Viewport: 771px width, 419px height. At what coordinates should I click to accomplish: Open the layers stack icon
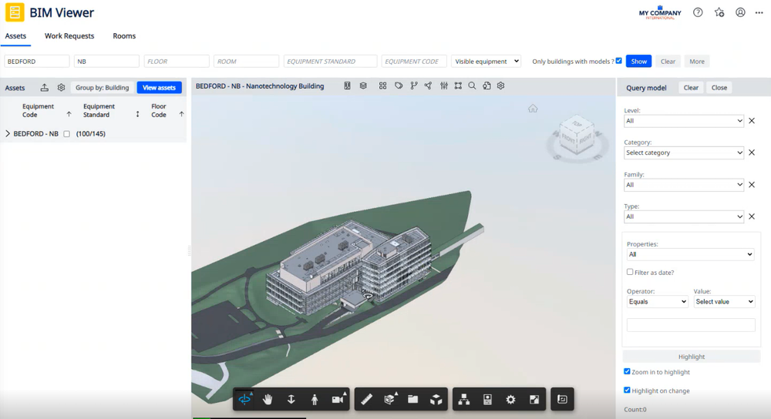pos(363,86)
